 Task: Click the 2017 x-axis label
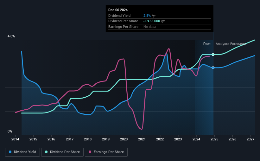point(69,139)
